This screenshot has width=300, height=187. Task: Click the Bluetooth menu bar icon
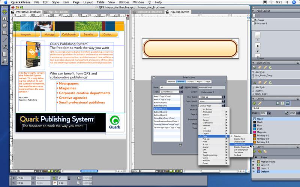pyautogui.click(x=287, y=2)
